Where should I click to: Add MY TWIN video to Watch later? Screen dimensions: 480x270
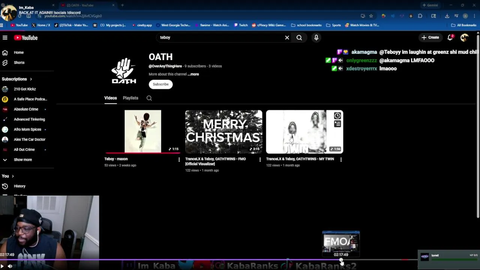[337, 115]
